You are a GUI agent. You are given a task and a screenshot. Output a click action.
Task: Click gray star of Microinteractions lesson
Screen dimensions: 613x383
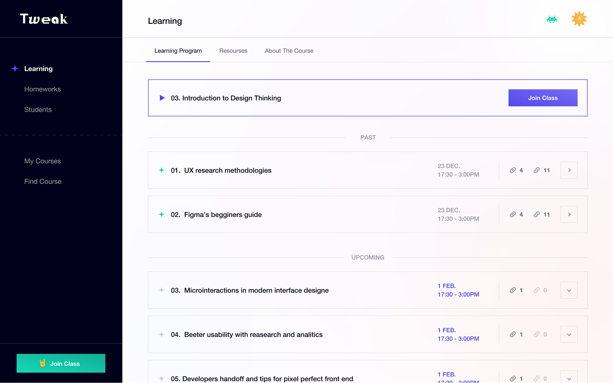pos(162,290)
